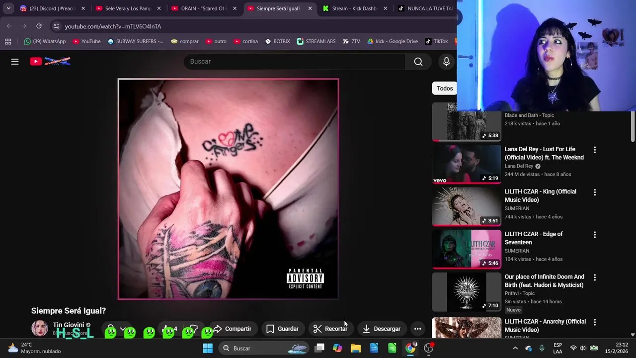
Task: Open options menu for LILITH CZAR King video
Action: pos(595,192)
